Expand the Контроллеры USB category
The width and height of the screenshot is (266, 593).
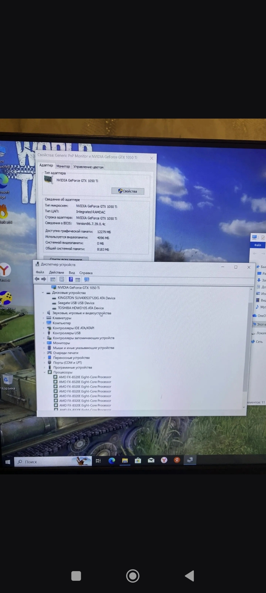44,333
